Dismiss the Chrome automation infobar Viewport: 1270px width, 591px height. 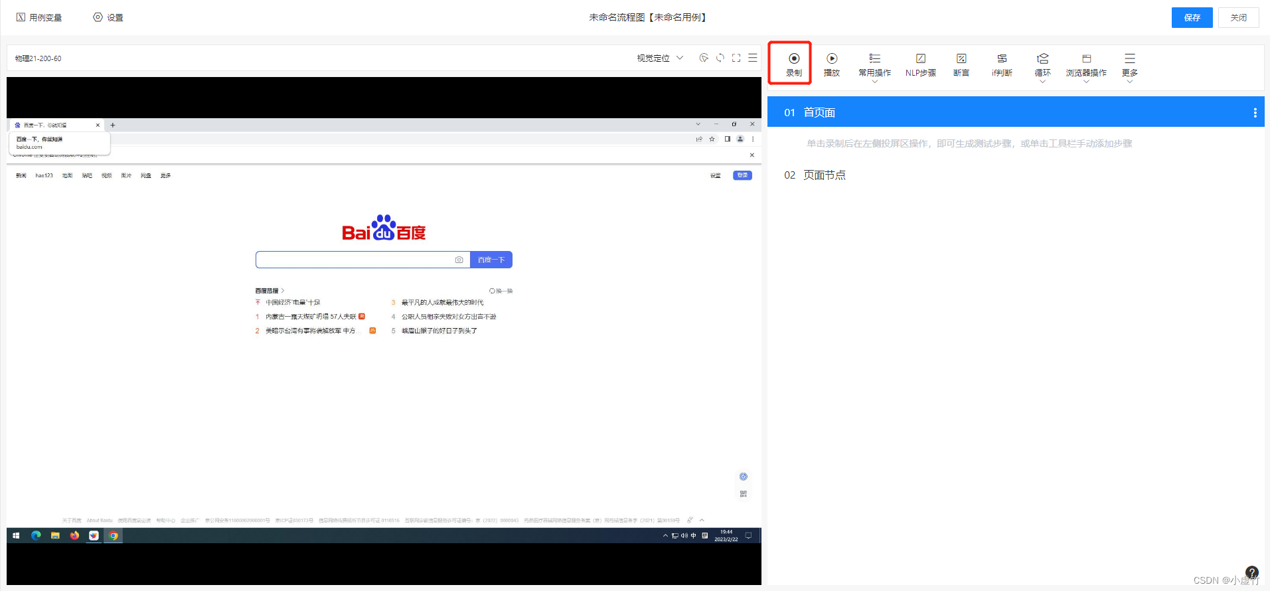(752, 155)
